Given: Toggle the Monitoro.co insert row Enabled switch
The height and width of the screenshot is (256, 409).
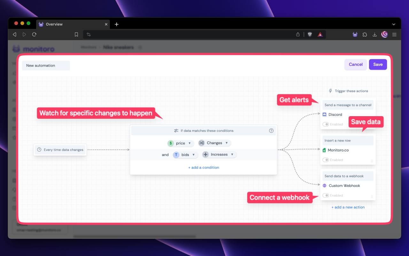Looking at the screenshot, I should pyautogui.click(x=326, y=160).
